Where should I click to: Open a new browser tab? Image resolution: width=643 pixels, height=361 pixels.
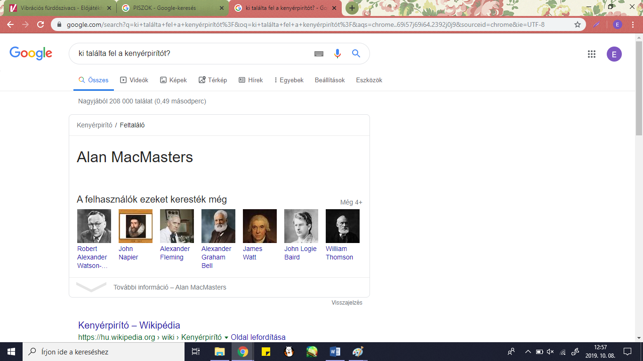point(352,8)
